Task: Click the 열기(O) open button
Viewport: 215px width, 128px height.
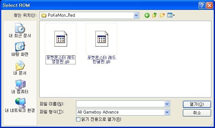Action: pyautogui.click(x=197, y=104)
